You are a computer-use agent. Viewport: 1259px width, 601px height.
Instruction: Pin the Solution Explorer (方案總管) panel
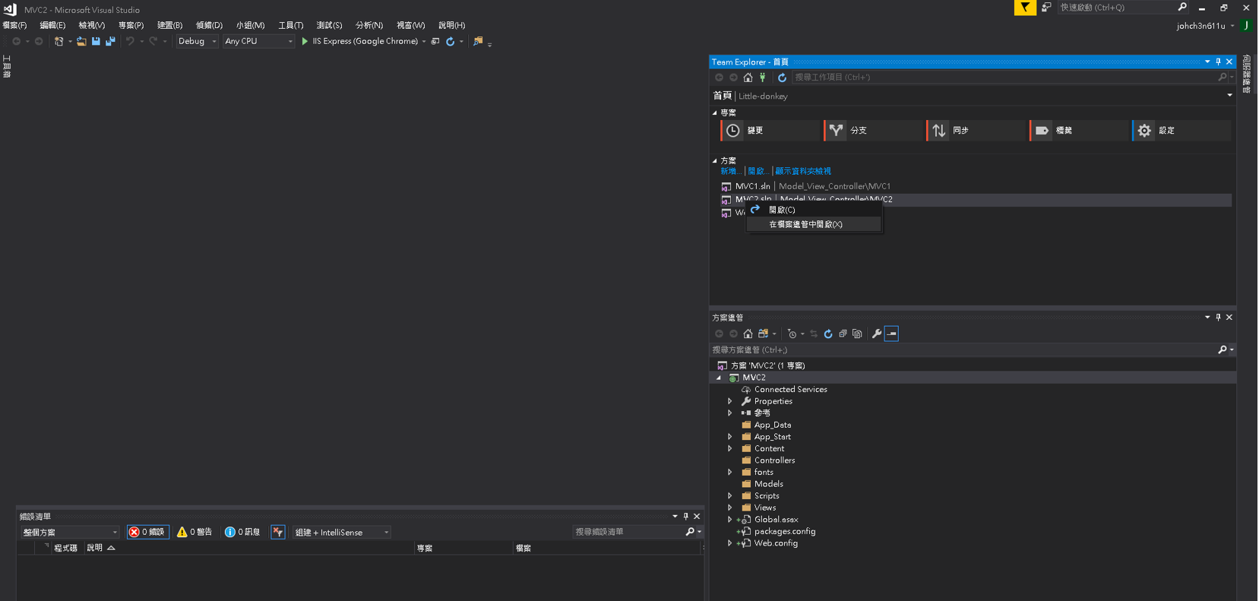(x=1218, y=318)
